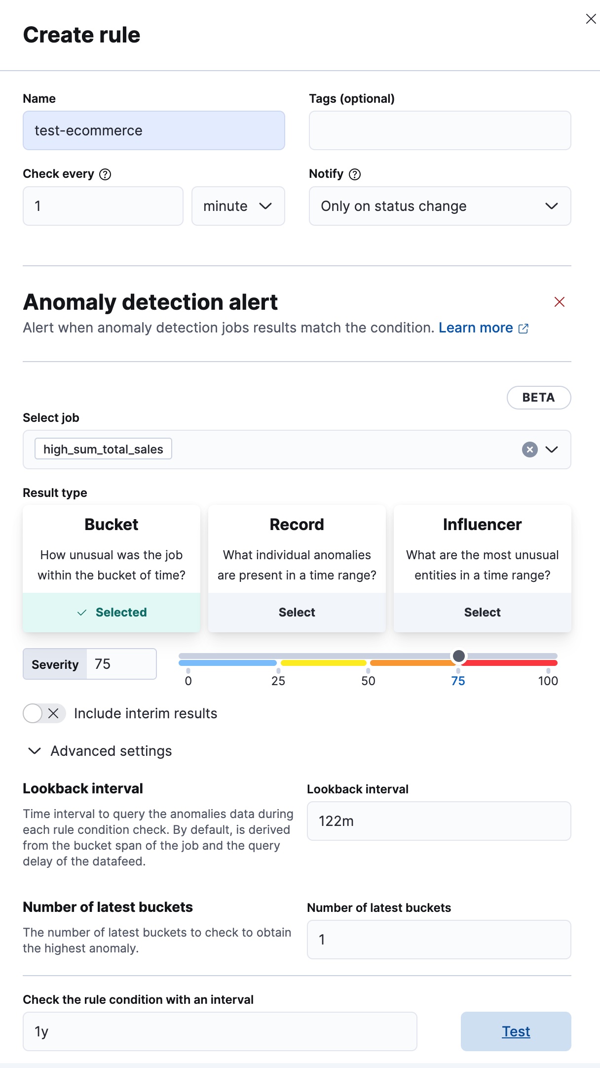Clear job selection with circular x icon
600x1068 pixels.
pyautogui.click(x=529, y=450)
